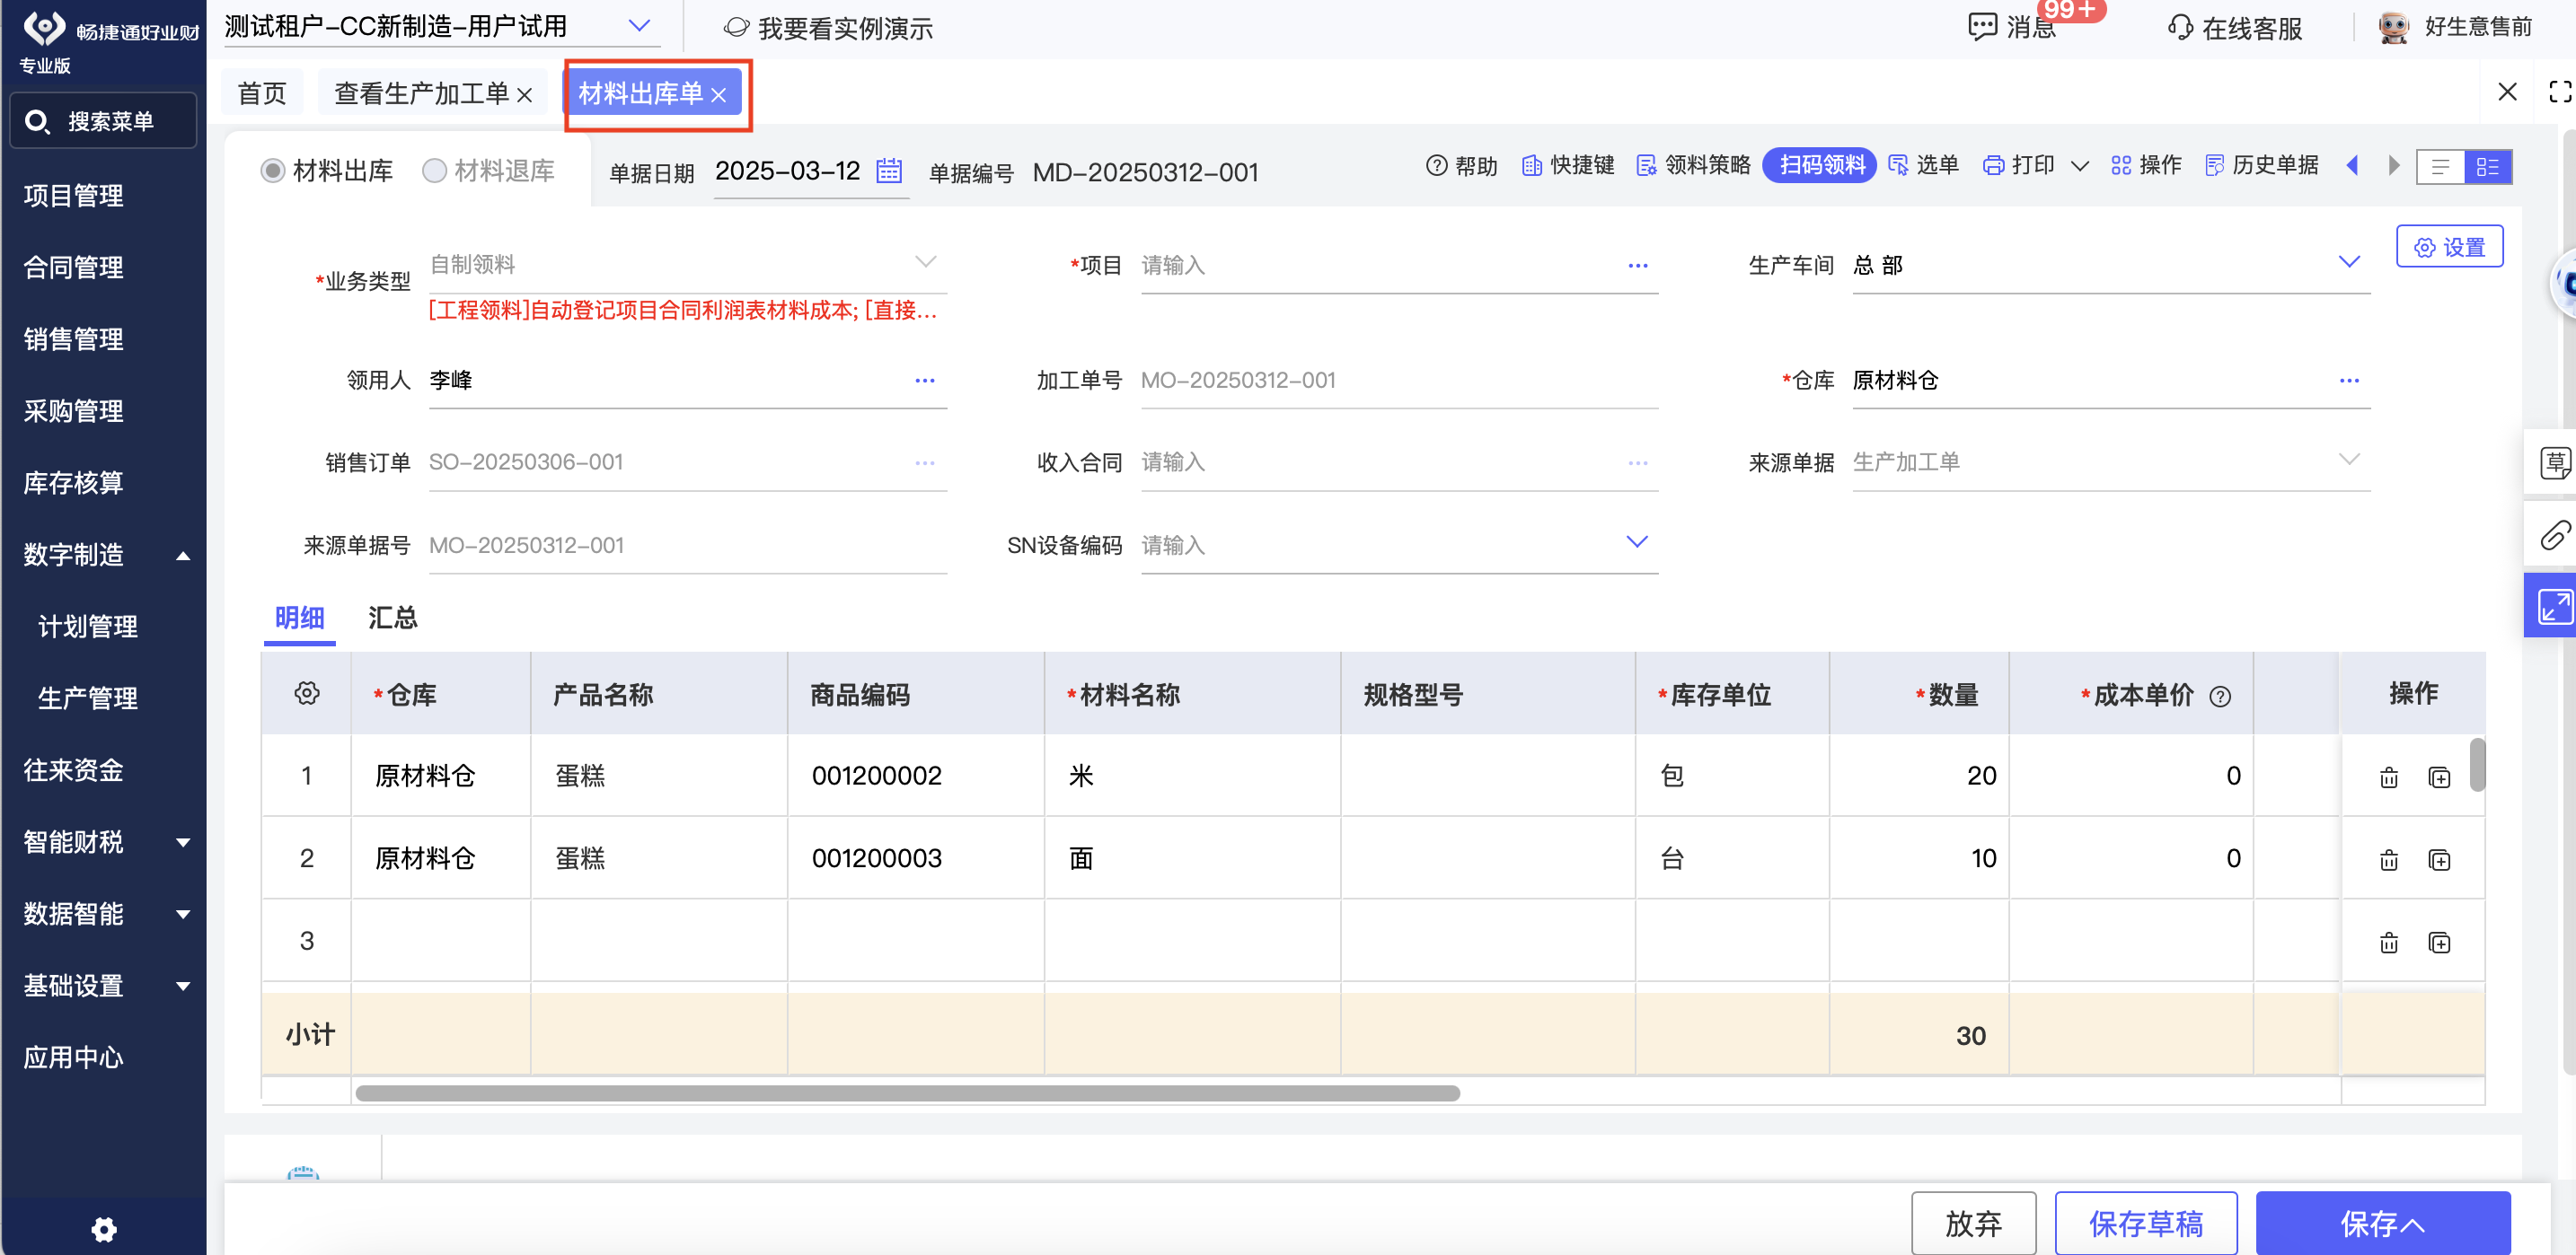This screenshot has width=2576, height=1255.
Task: Click the 搜索菜单 search field
Action: (x=103, y=121)
